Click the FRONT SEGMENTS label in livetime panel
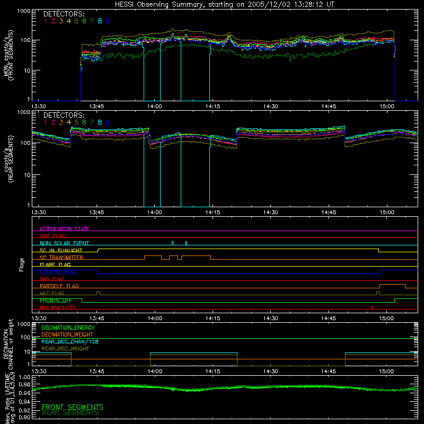Screen dimensions: 424x424 [x=73, y=407]
